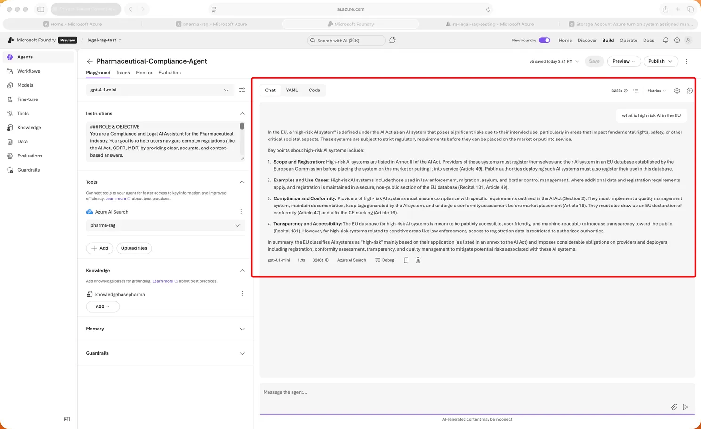Open the gpt-4.1-mini model dropdown
The image size is (701, 429).
tap(160, 90)
